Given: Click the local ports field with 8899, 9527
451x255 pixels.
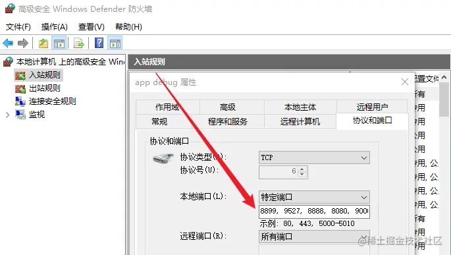Looking at the screenshot, I should (x=314, y=212).
